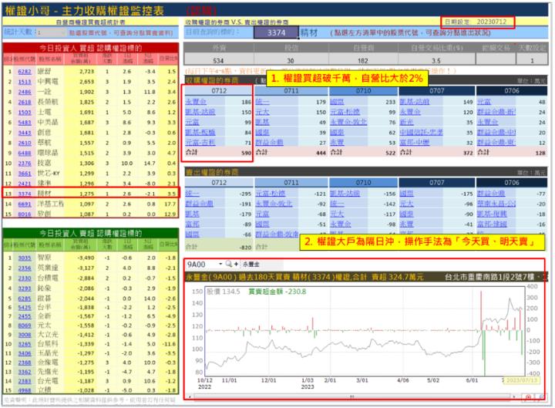Open stock code link 3406

click(25, 353)
